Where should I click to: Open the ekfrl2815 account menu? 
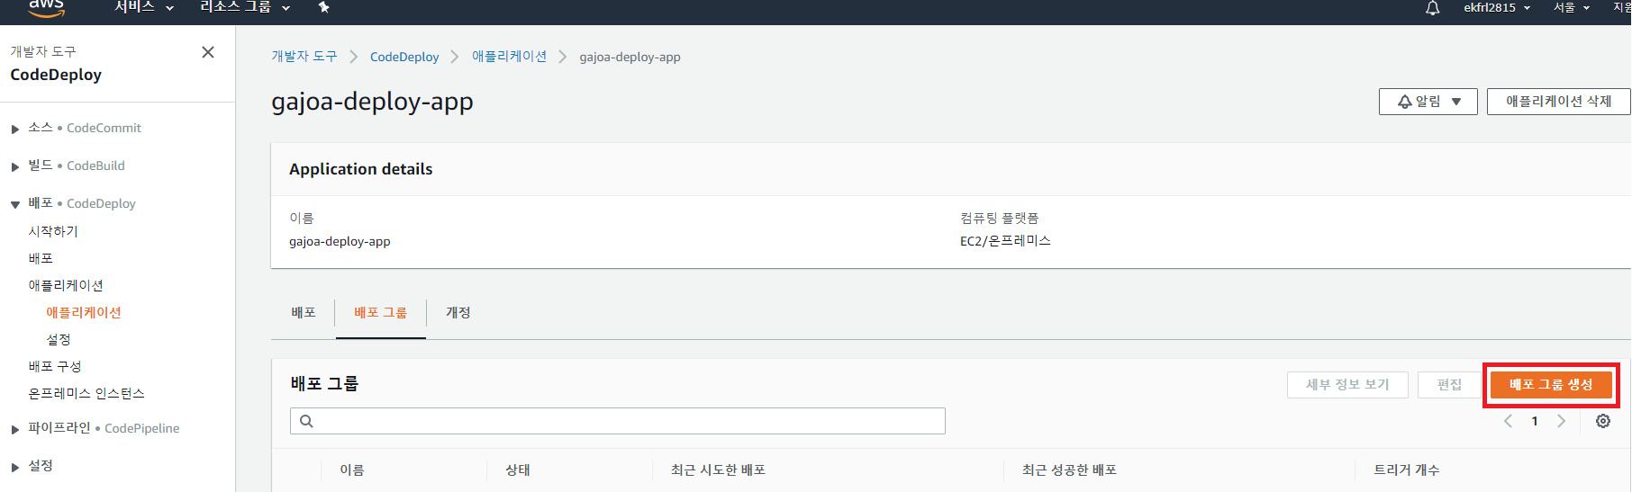click(x=1497, y=7)
